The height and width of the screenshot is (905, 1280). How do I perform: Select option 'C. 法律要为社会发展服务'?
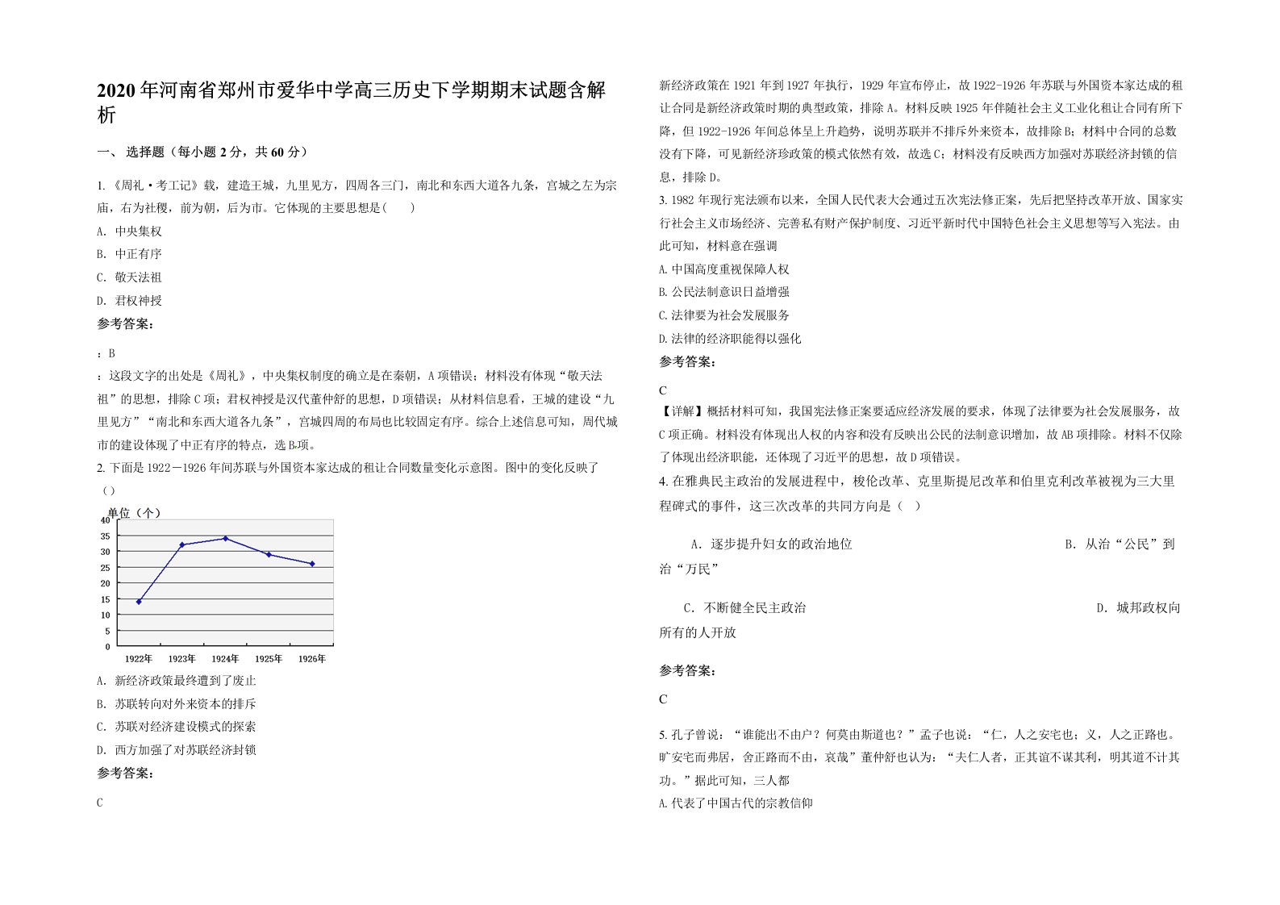724,315
